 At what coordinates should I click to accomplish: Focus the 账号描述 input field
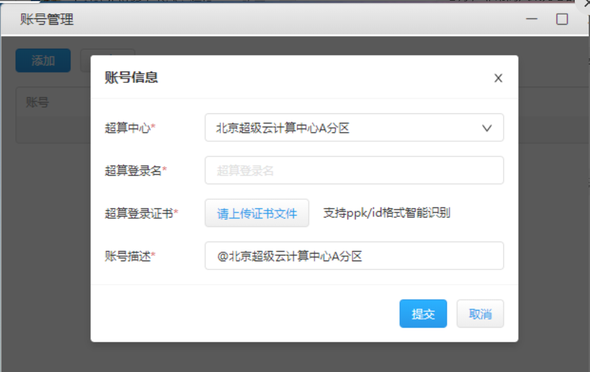354,256
